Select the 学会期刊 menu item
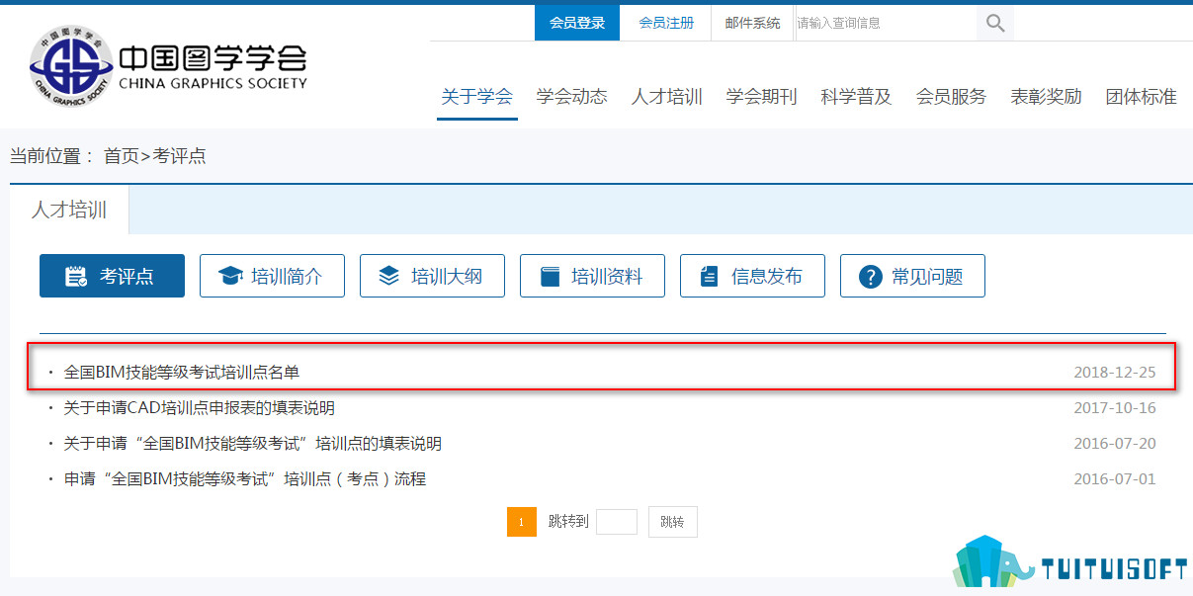The width and height of the screenshot is (1193, 596). 762,97
